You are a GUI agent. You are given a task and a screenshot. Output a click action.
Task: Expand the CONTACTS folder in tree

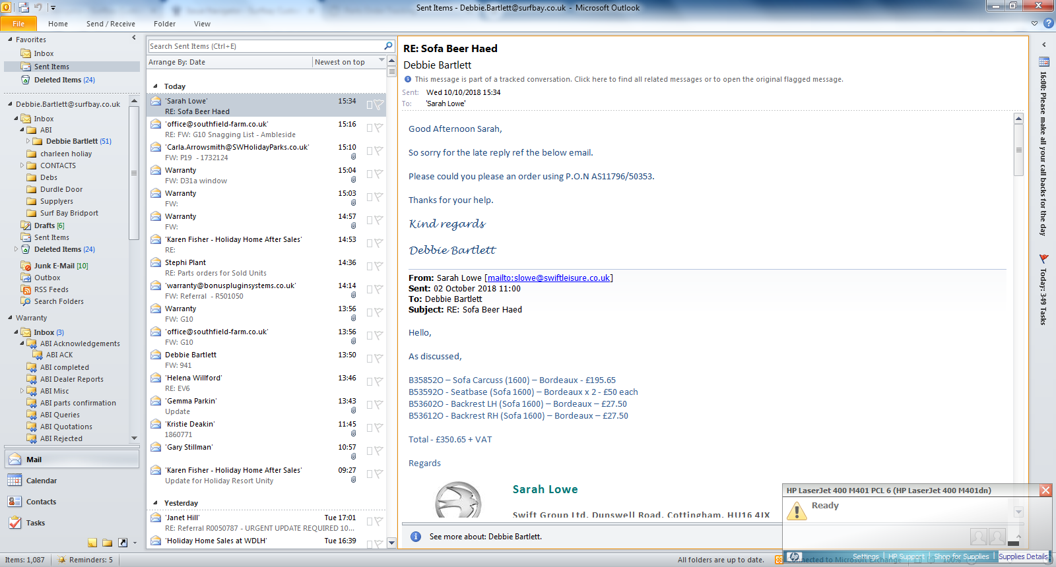point(22,165)
